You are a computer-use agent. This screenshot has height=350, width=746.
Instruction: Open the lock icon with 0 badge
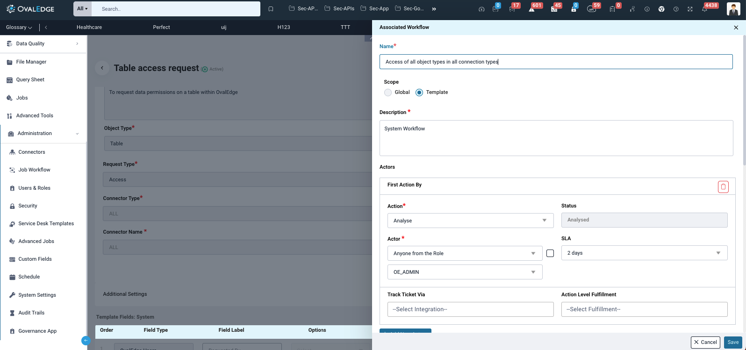click(x=574, y=8)
